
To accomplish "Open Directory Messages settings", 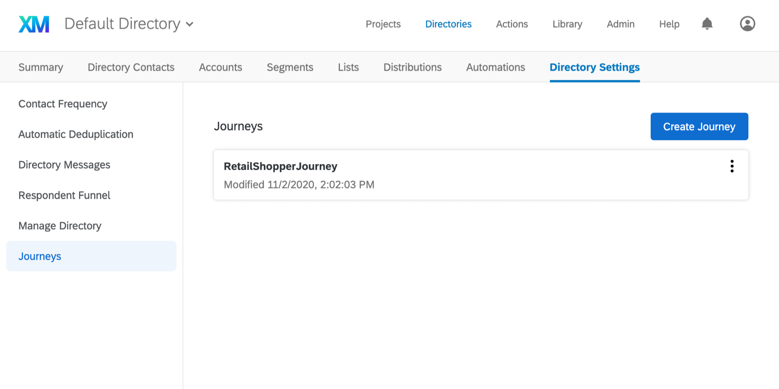I will coord(64,165).
